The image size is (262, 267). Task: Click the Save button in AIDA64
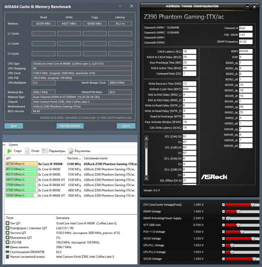[x=14, y=126]
